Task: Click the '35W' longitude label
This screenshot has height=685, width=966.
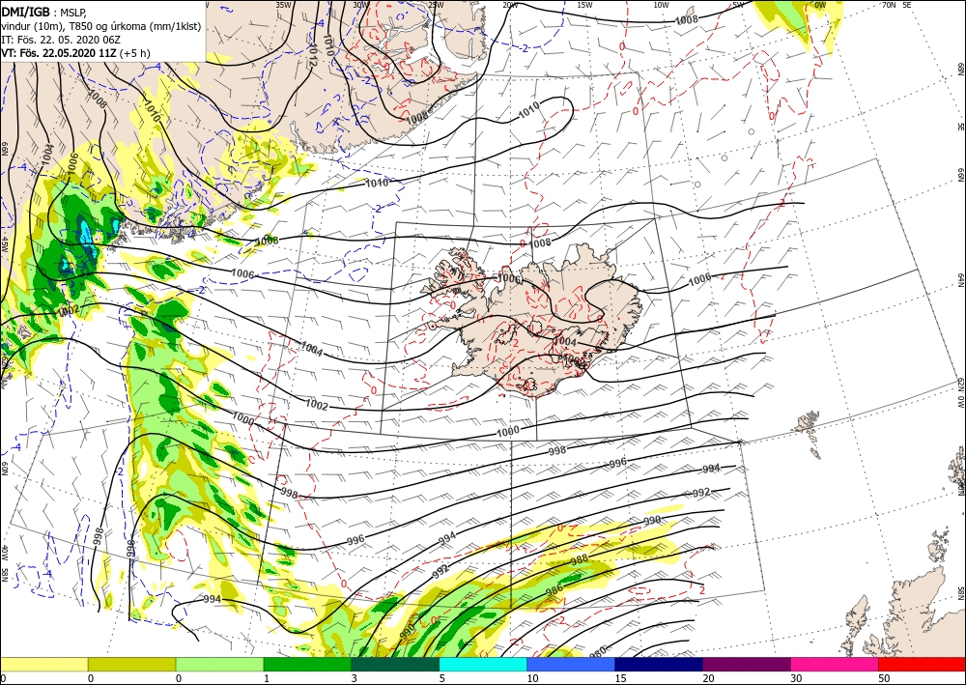Action: pos(283,5)
